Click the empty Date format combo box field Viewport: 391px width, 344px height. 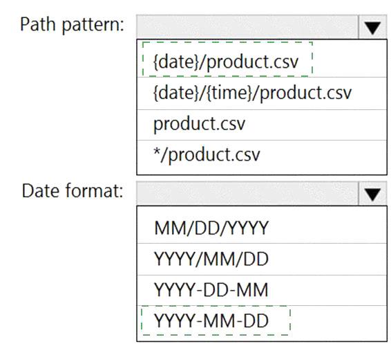click(x=247, y=194)
